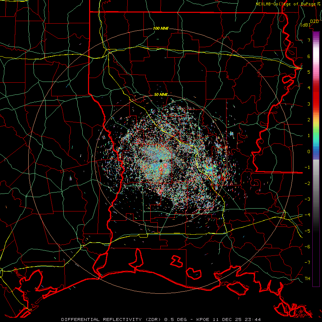Click the -2 dB value on color scale
Screen dimensions: 322x322
click(307, 184)
